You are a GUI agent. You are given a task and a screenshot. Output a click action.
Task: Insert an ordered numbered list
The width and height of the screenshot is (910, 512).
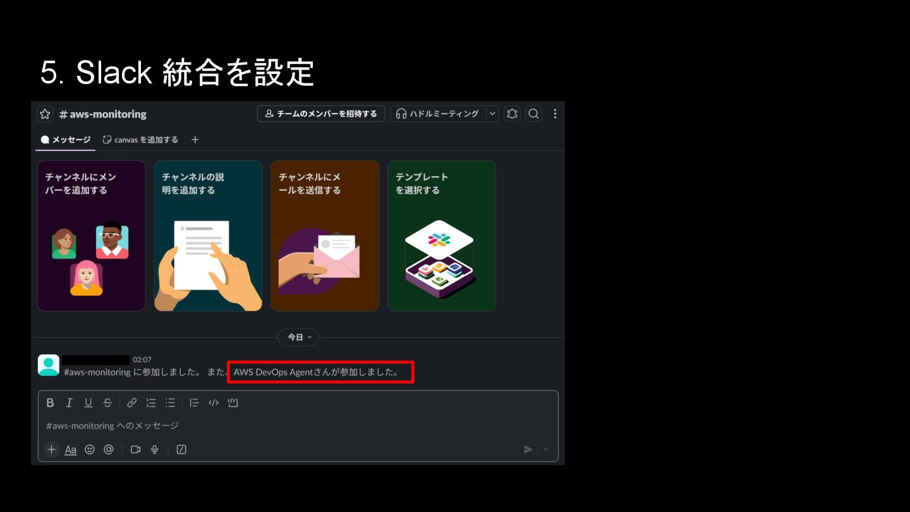coord(151,403)
